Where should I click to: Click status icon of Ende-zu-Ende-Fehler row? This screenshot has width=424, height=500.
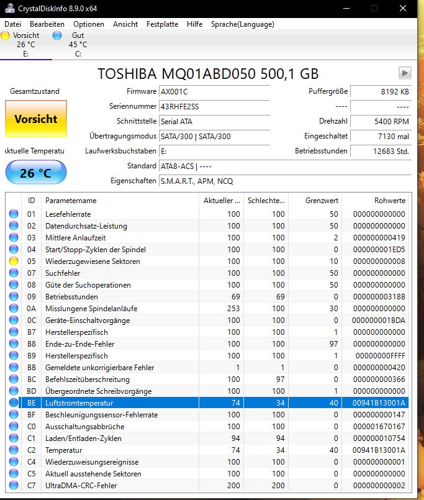click(14, 343)
